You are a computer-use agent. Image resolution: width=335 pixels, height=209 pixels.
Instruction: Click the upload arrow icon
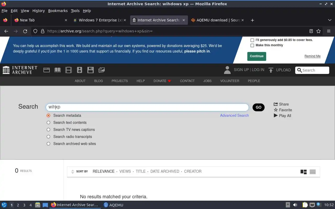click(271, 70)
